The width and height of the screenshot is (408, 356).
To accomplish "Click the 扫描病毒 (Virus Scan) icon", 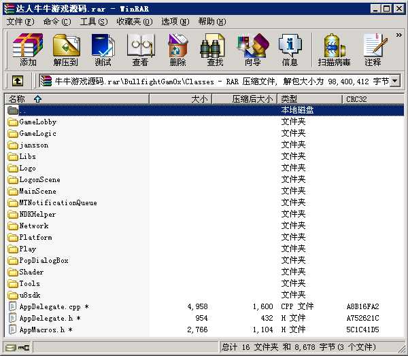I will (x=334, y=50).
